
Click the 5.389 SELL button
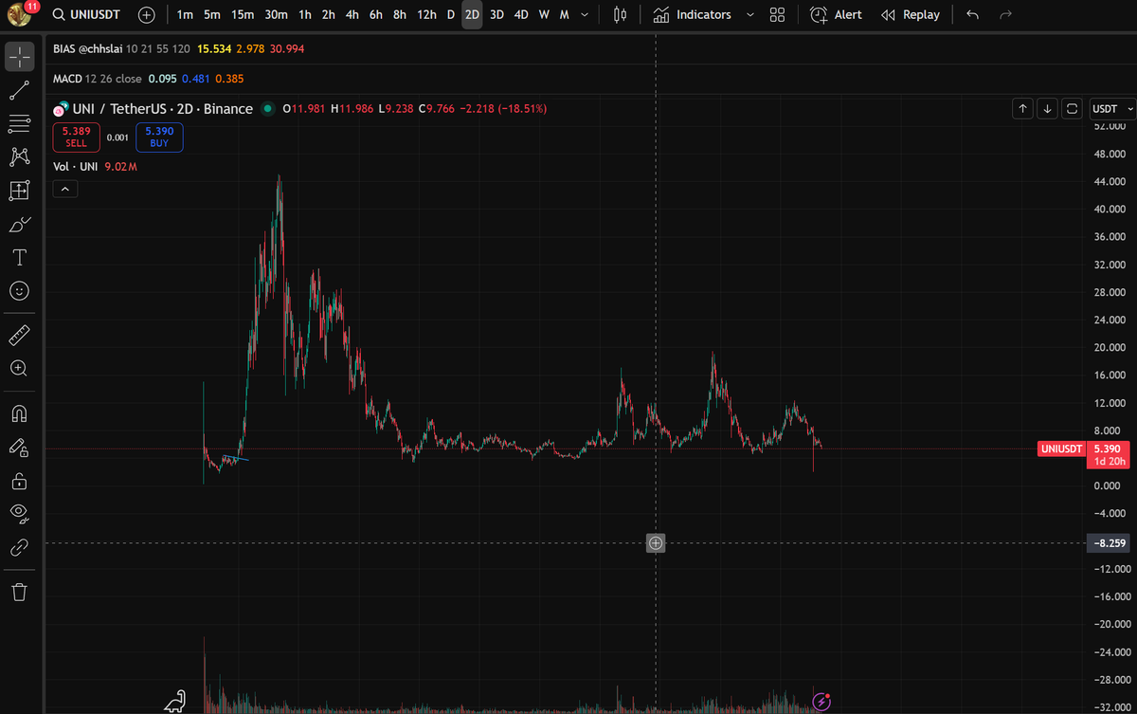(76, 137)
